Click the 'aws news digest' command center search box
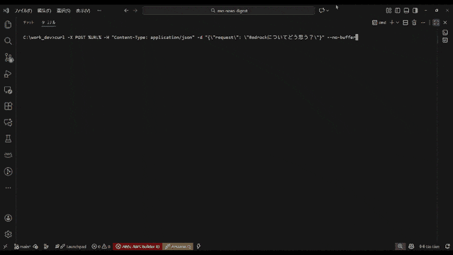The width and height of the screenshot is (453, 255). pyautogui.click(x=228, y=11)
